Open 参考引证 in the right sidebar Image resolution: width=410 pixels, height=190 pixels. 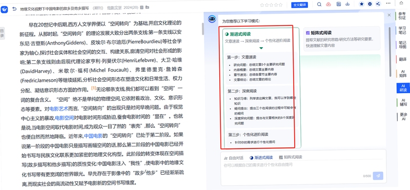(x=402, y=16)
